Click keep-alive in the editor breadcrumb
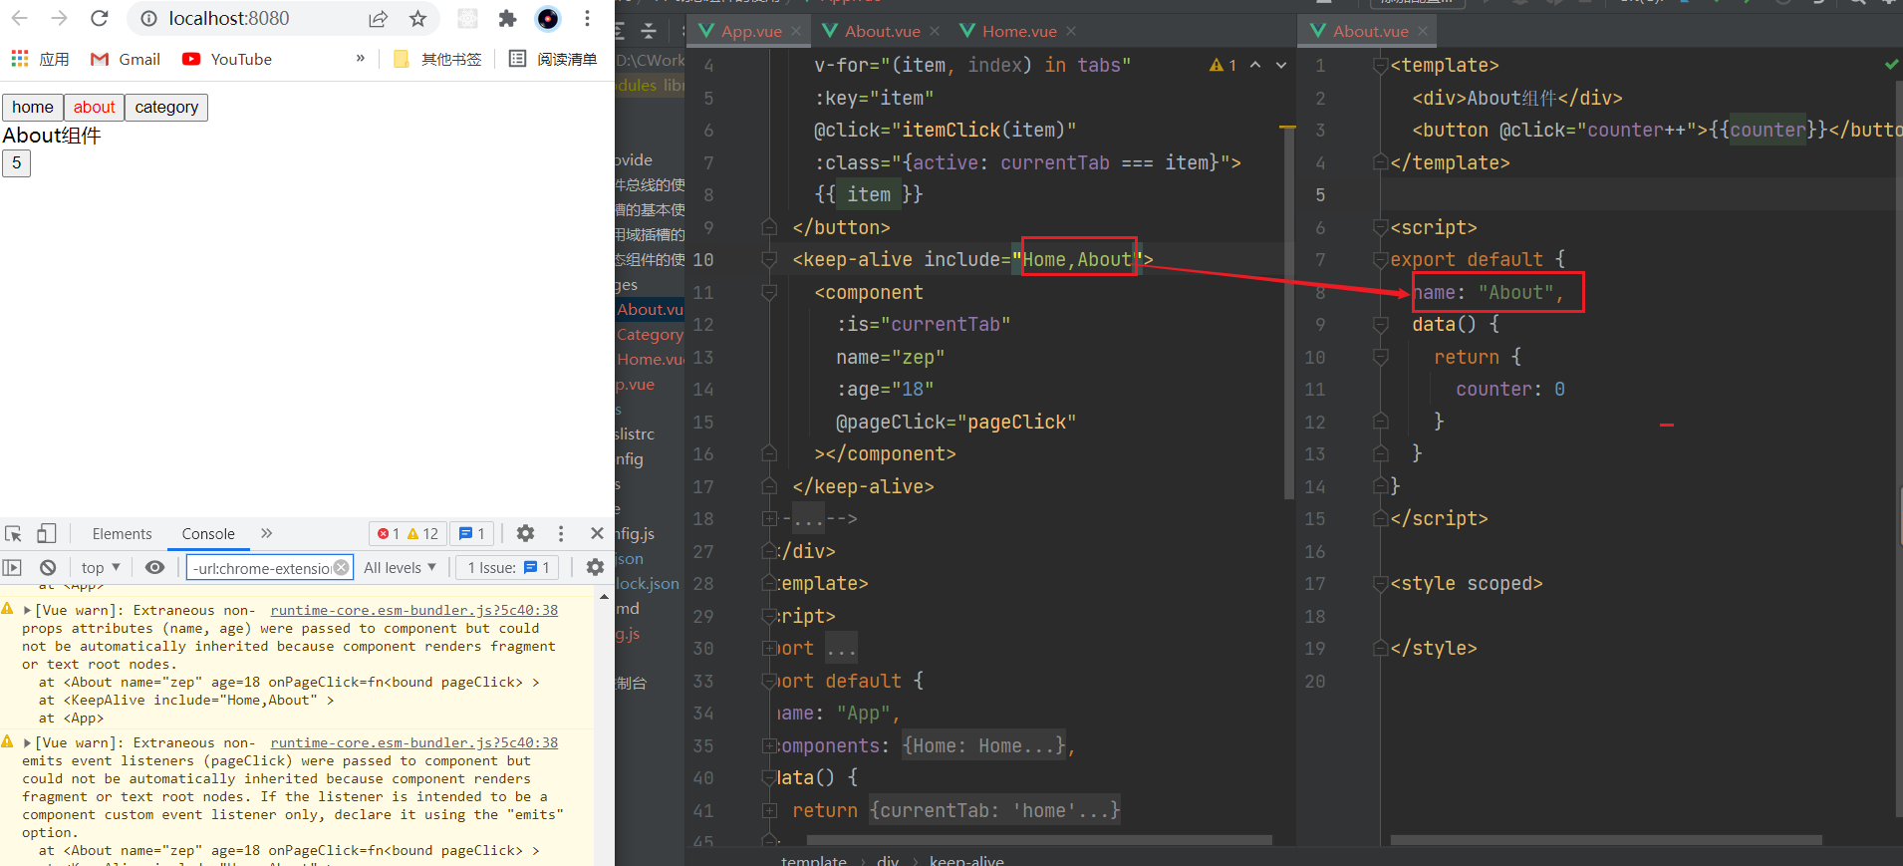Screen dimensions: 1903x866 tap(966, 859)
